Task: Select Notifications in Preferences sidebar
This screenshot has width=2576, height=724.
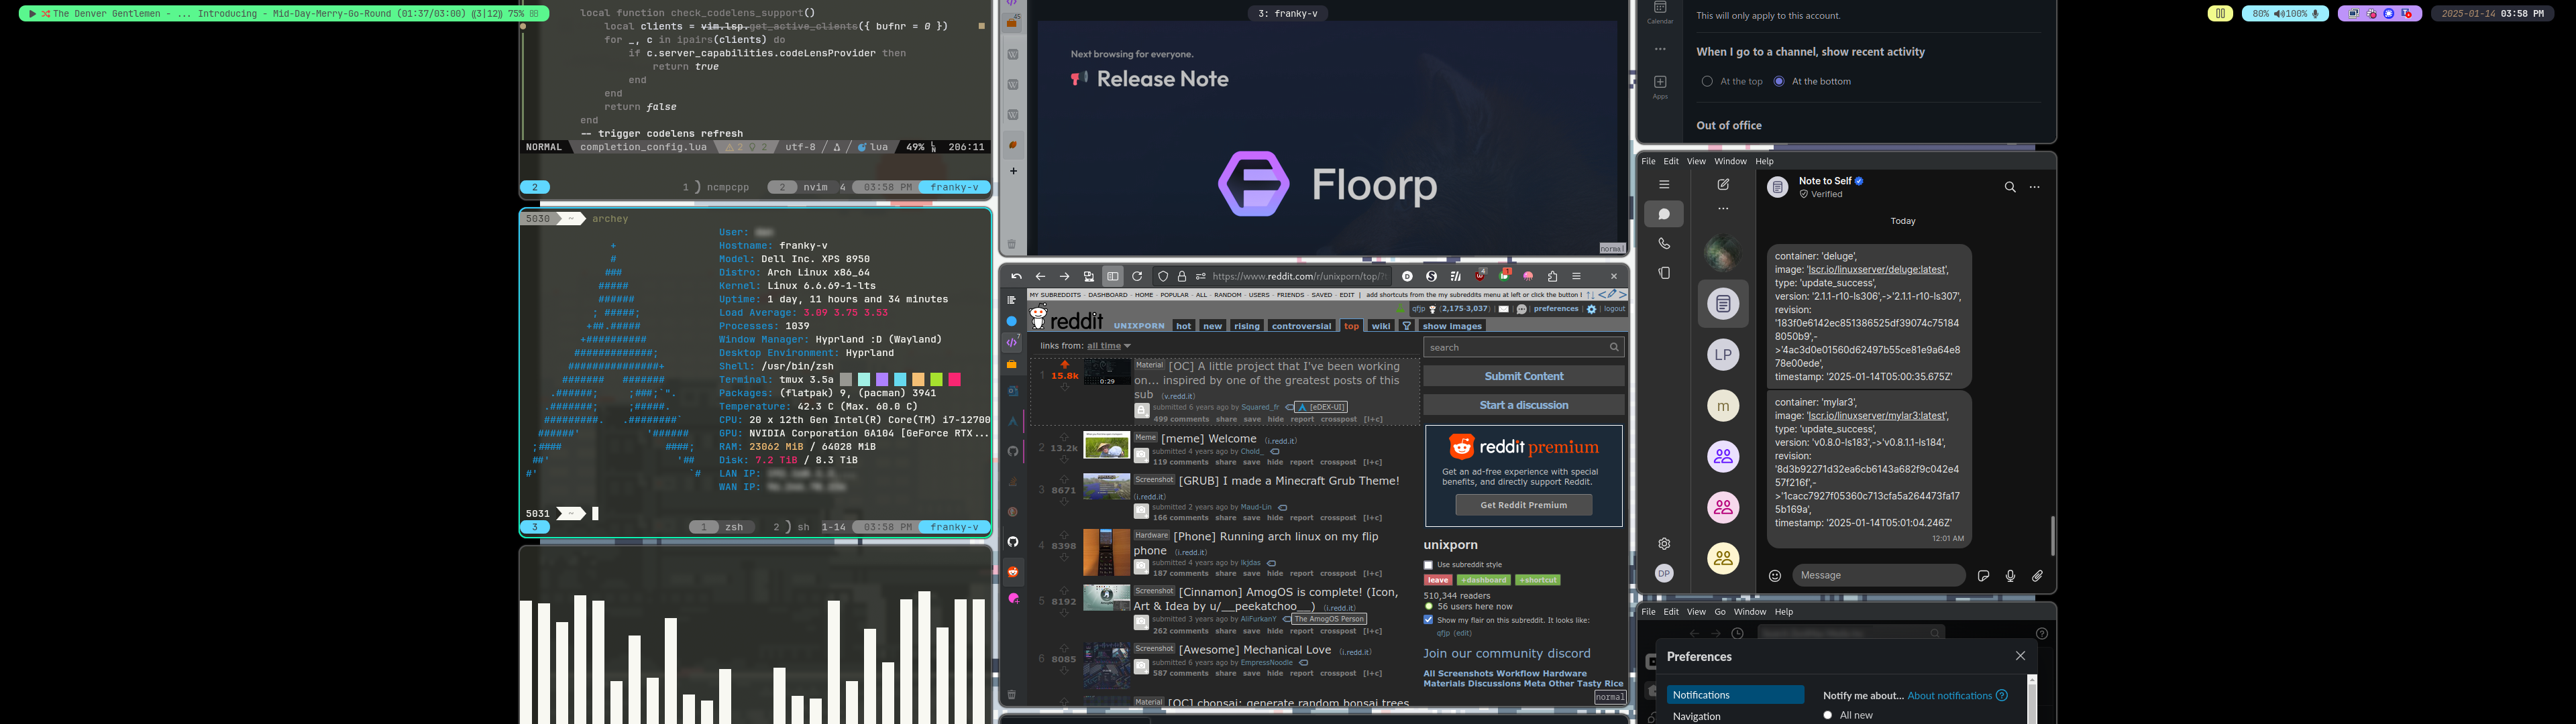Action: click(x=1735, y=695)
